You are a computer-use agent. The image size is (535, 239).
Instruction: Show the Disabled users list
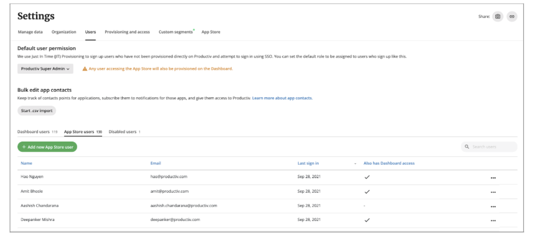coord(124,132)
